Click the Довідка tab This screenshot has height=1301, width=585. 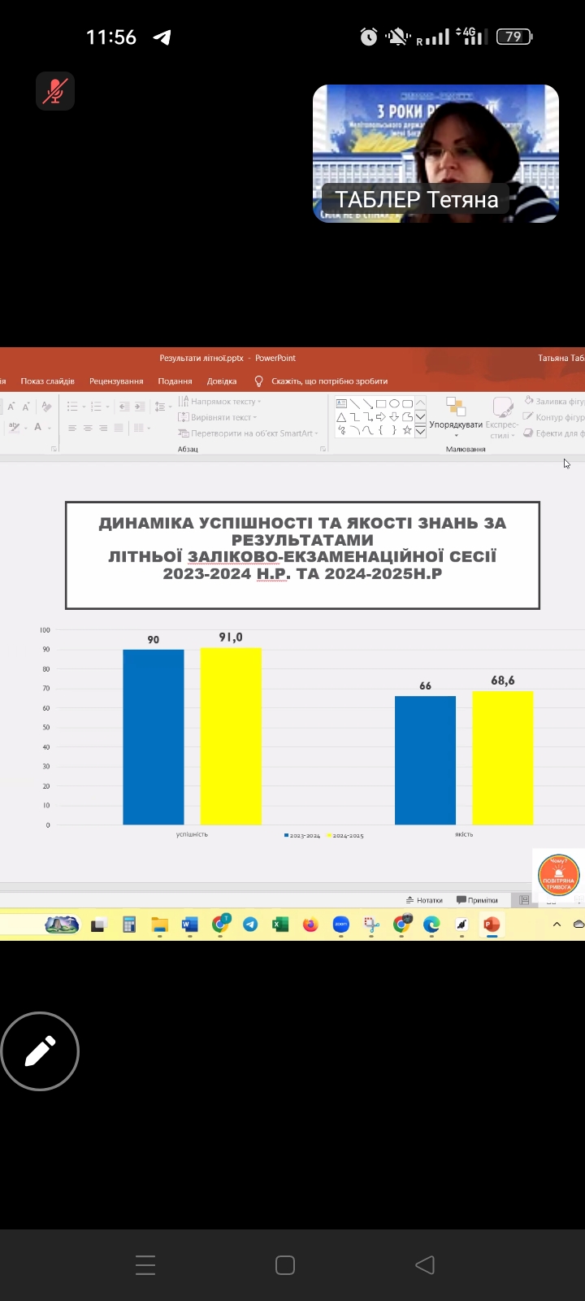coord(222,381)
